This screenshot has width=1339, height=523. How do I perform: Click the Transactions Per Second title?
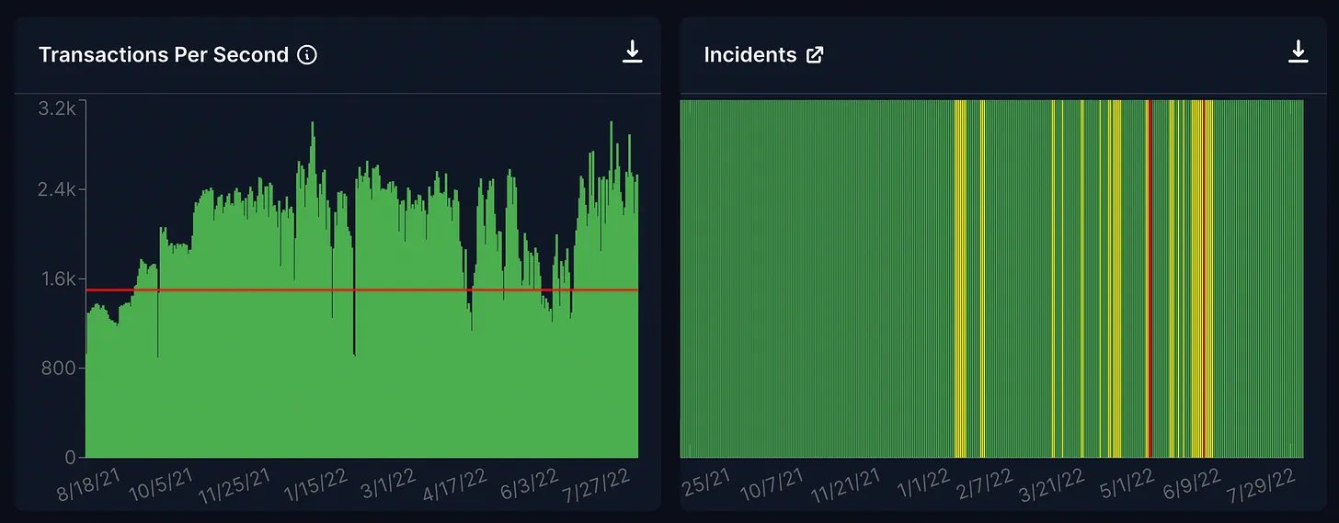click(164, 55)
